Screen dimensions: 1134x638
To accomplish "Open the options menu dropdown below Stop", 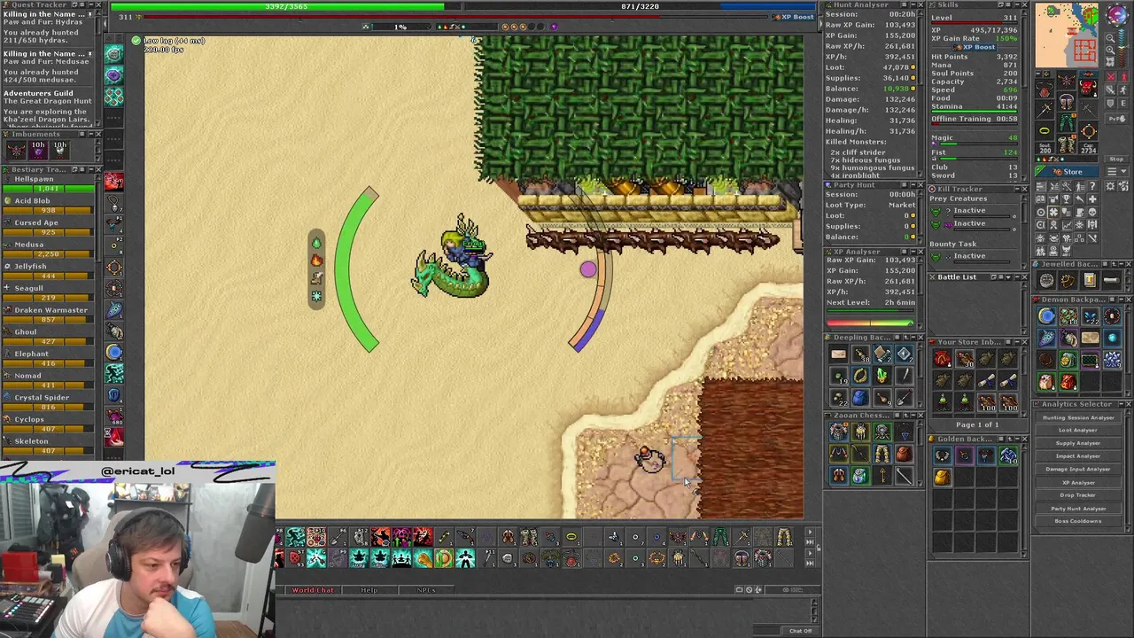I will tap(1116, 172).
